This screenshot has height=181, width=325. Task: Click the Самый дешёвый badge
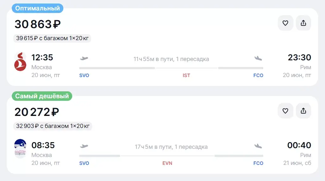coord(42,96)
